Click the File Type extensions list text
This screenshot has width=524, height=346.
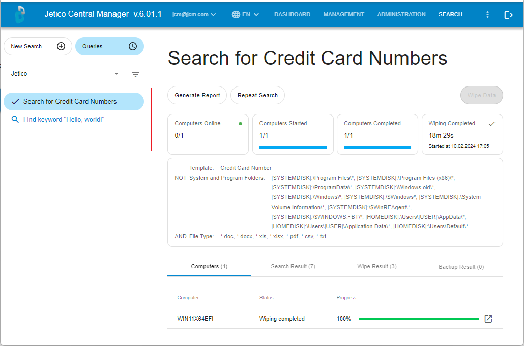click(x=273, y=237)
